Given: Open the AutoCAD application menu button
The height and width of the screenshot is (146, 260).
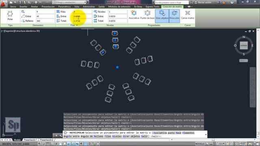Looking at the screenshot, I should tap(3, 4).
